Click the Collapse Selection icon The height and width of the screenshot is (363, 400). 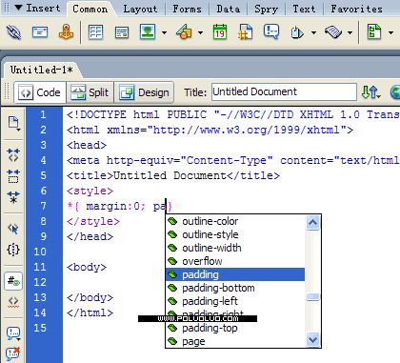[13, 176]
